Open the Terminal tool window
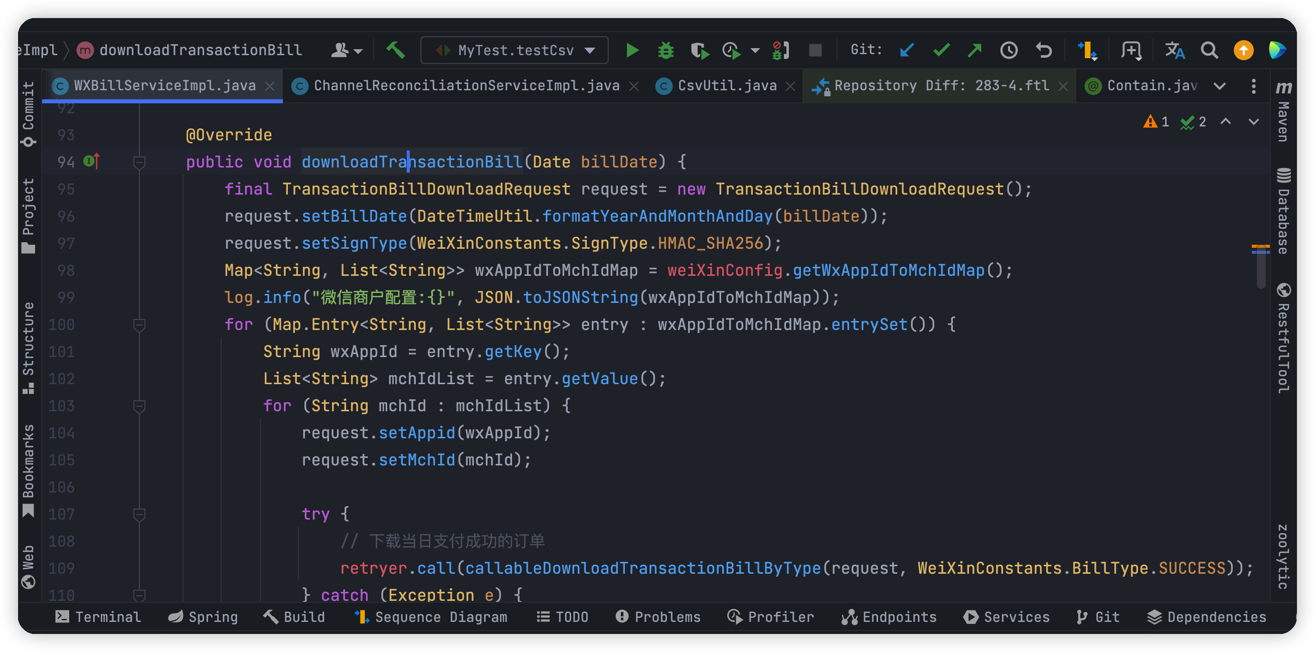1315x652 pixels. coord(97,617)
